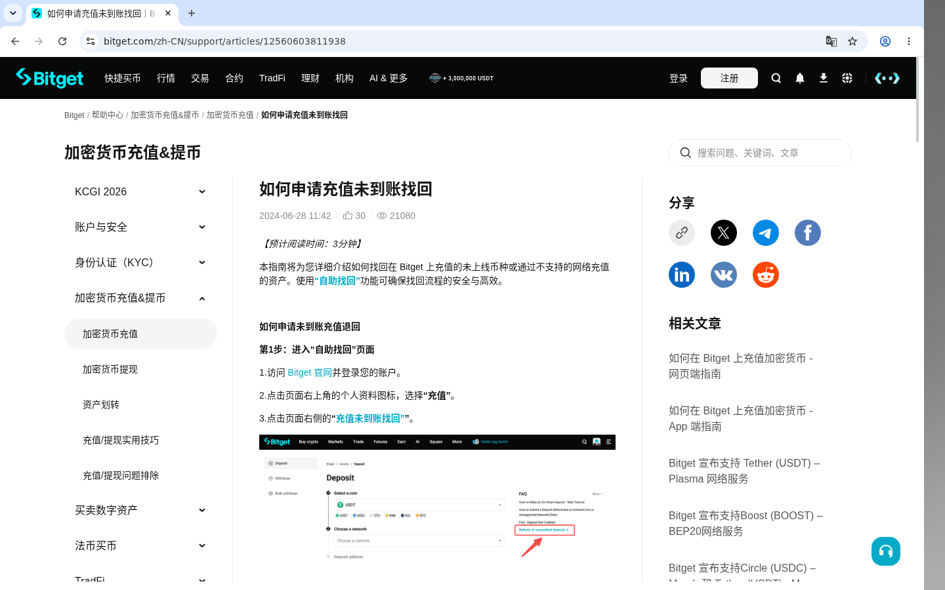Select 充值/提现问题排除 sidebar item
The width and height of the screenshot is (945, 590).
[140, 475]
